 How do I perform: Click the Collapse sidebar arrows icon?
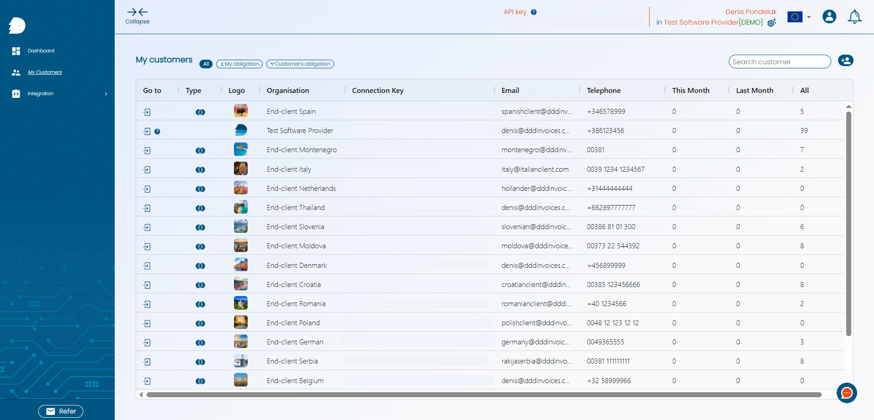(137, 12)
